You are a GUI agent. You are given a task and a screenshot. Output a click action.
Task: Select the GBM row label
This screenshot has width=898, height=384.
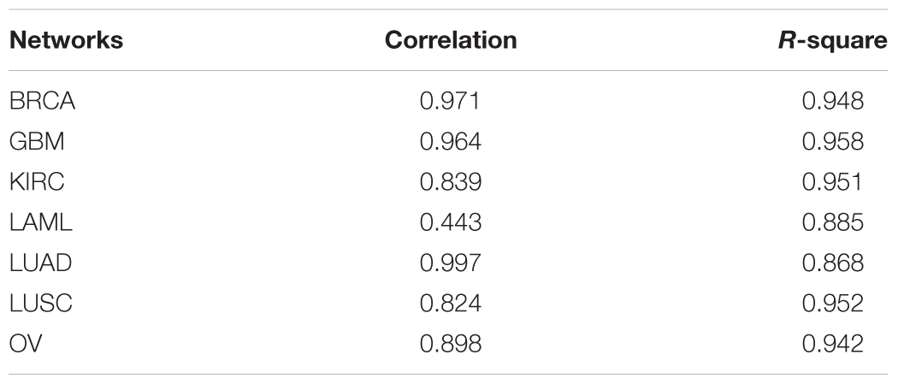tap(37, 141)
